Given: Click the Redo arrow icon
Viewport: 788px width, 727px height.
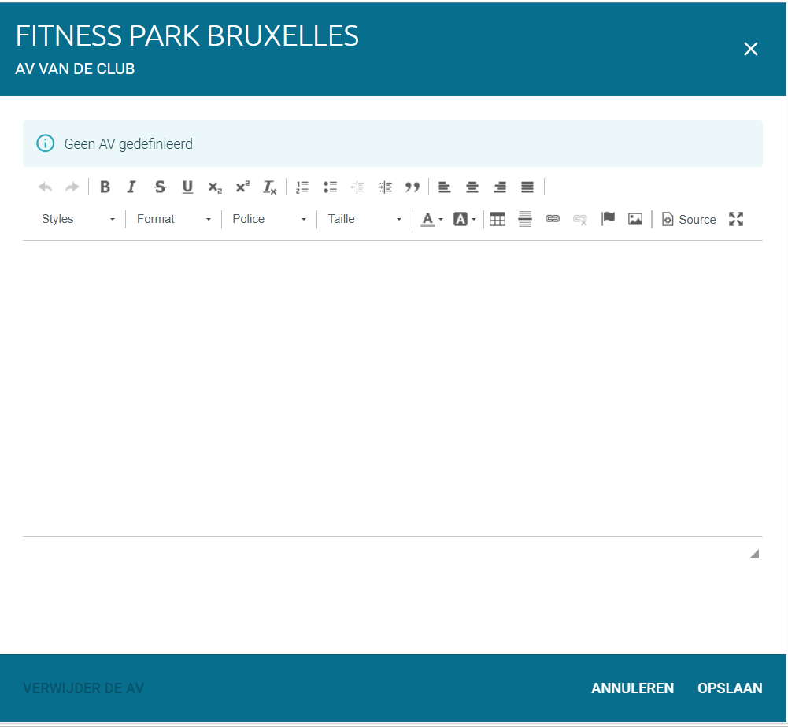Looking at the screenshot, I should 72,187.
